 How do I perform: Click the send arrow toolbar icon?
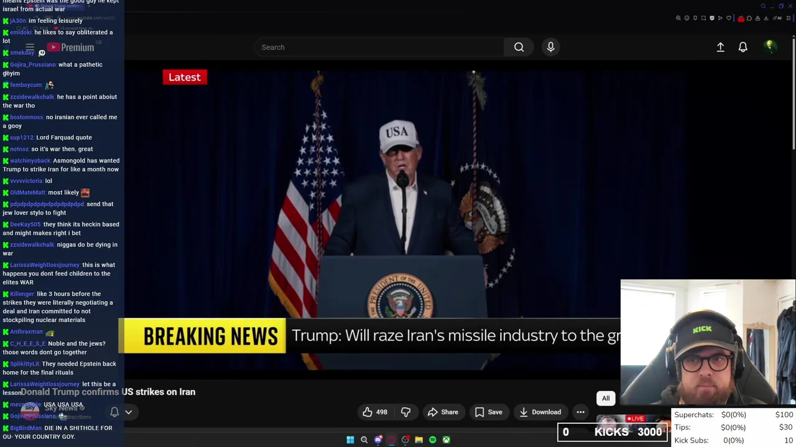(720, 18)
